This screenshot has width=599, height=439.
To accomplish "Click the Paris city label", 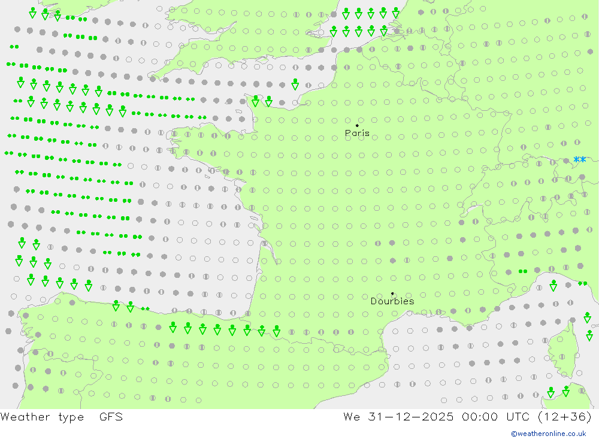I will (357, 133).
